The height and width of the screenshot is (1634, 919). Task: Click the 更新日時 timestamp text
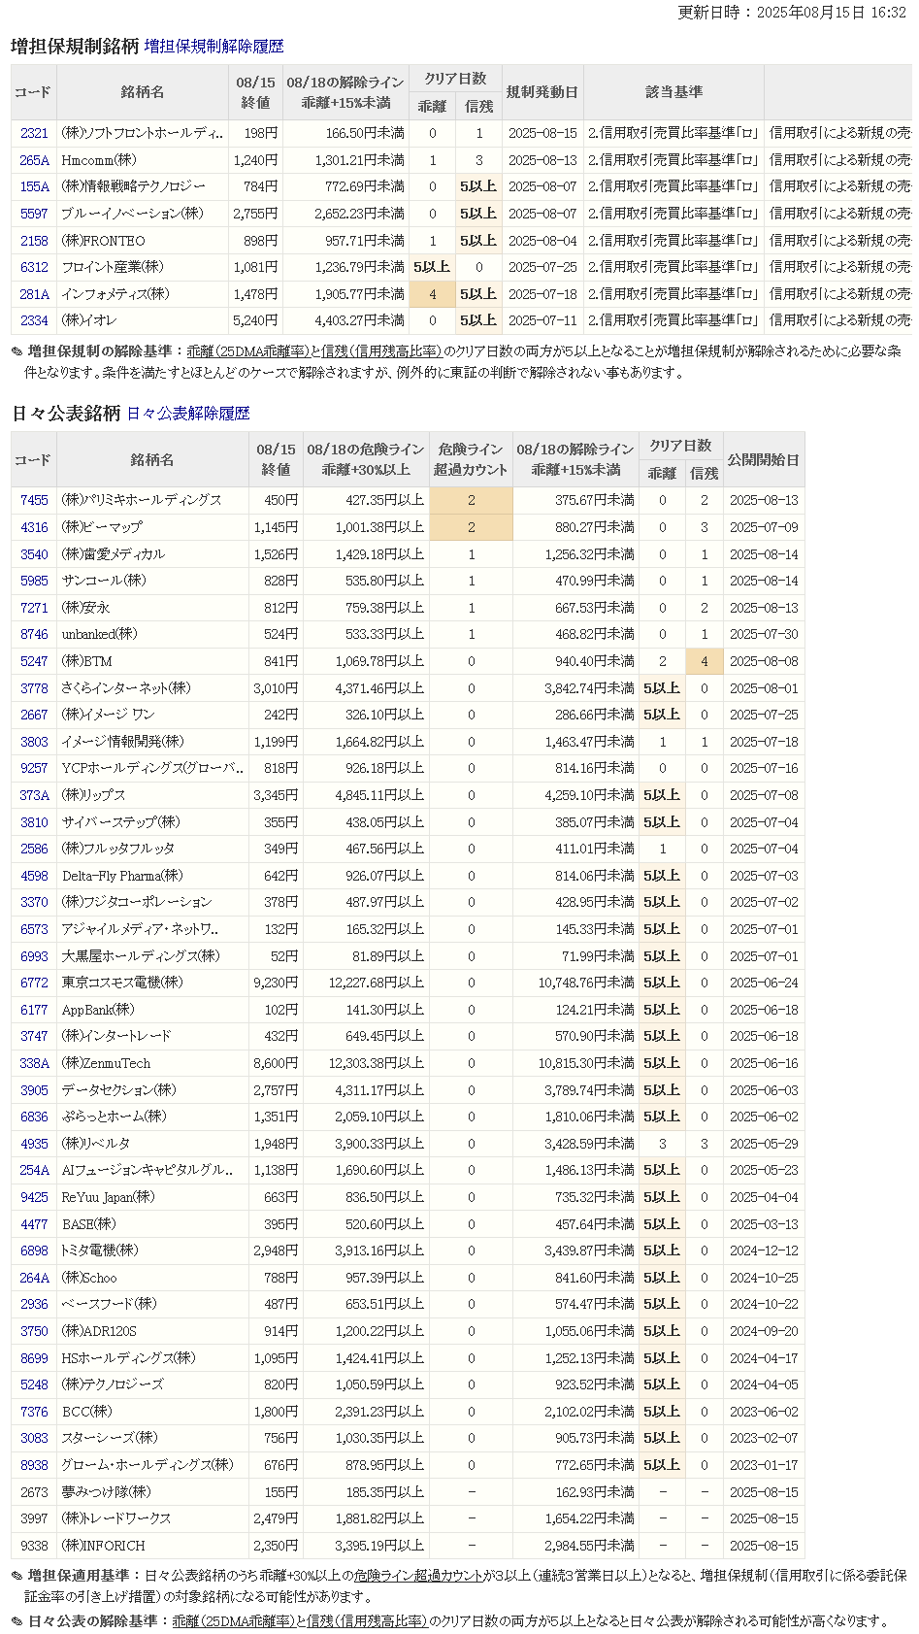[x=791, y=13]
